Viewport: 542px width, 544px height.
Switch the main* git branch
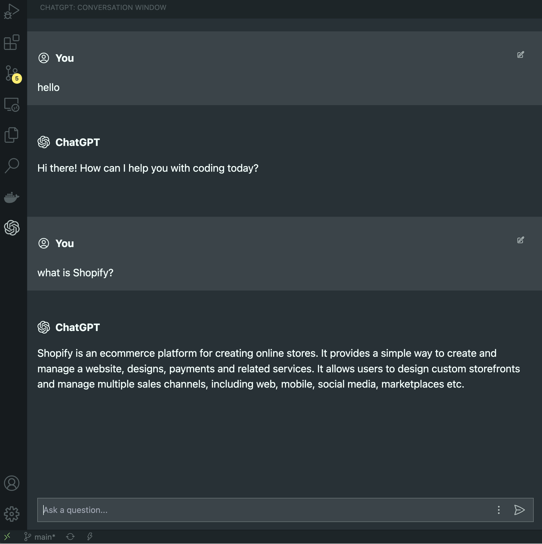40,537
